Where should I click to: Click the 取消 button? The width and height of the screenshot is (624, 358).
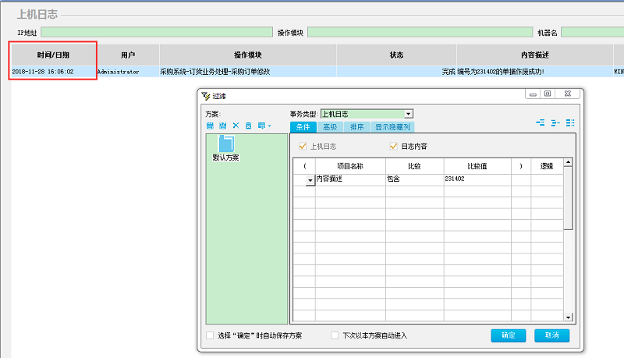point(552,335)
